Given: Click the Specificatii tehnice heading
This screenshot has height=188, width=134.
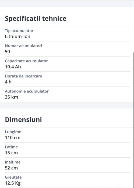Looking at the screenshot, I should click(36, 19).
